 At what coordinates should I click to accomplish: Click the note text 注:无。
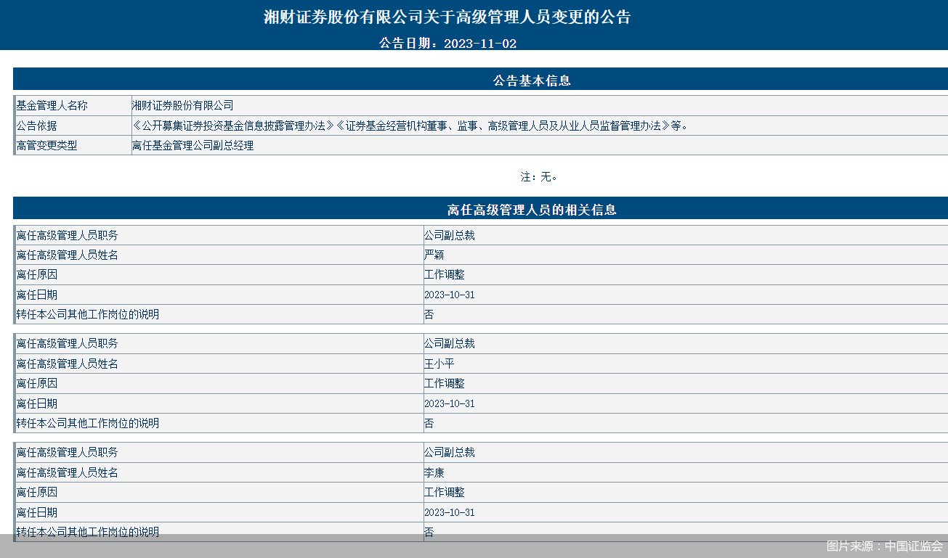(x=539, y=176)
